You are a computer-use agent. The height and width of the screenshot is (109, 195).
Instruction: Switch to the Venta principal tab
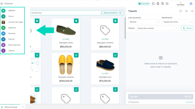[10, 107]
